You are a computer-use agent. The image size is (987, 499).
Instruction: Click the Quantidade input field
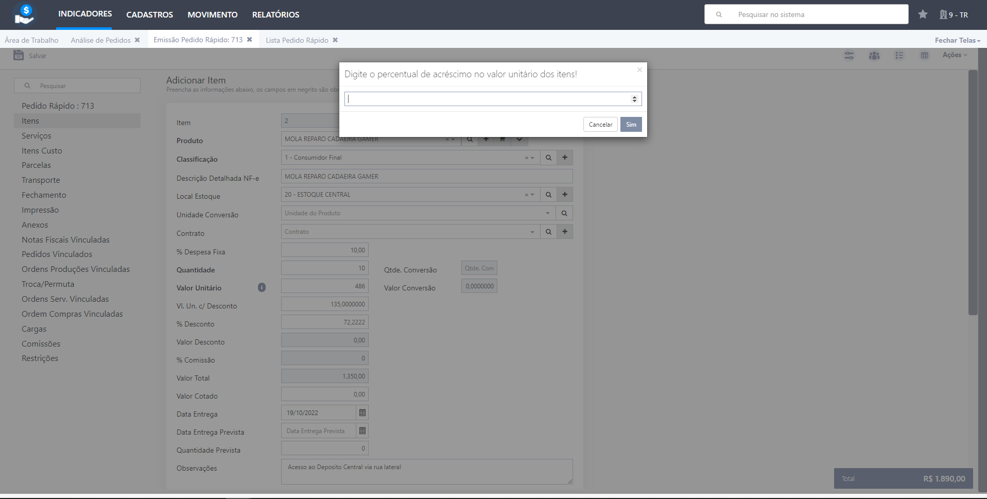[x=325, y=268]
